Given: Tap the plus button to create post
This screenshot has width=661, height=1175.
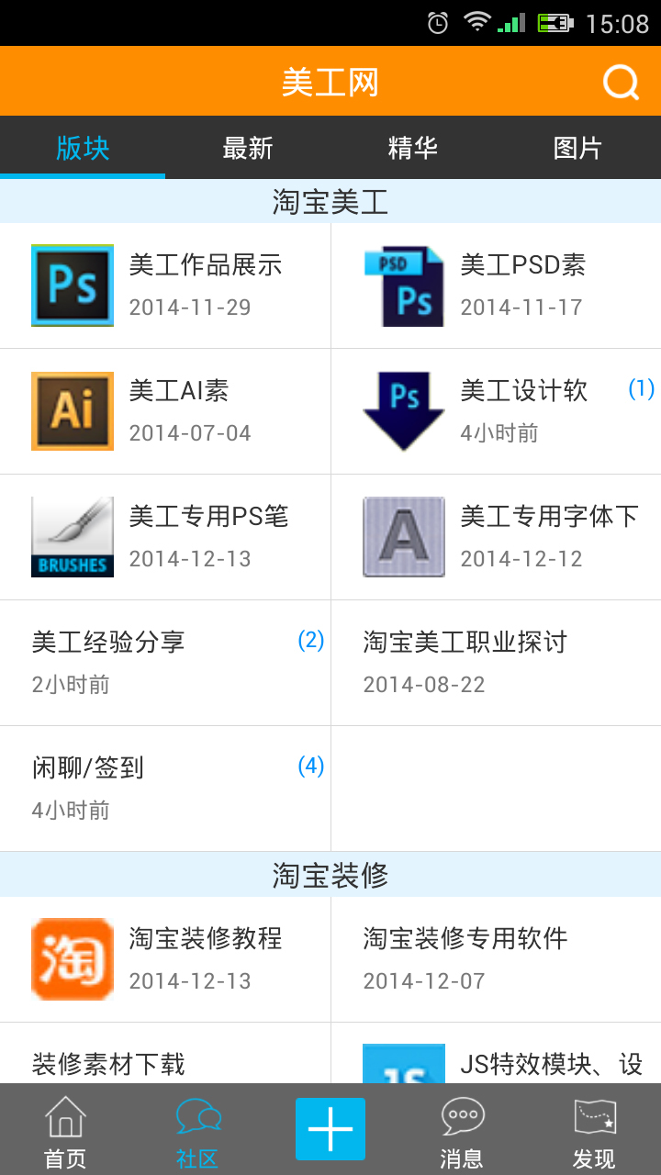Looking at the screenshot, I should click(330, 1129).
